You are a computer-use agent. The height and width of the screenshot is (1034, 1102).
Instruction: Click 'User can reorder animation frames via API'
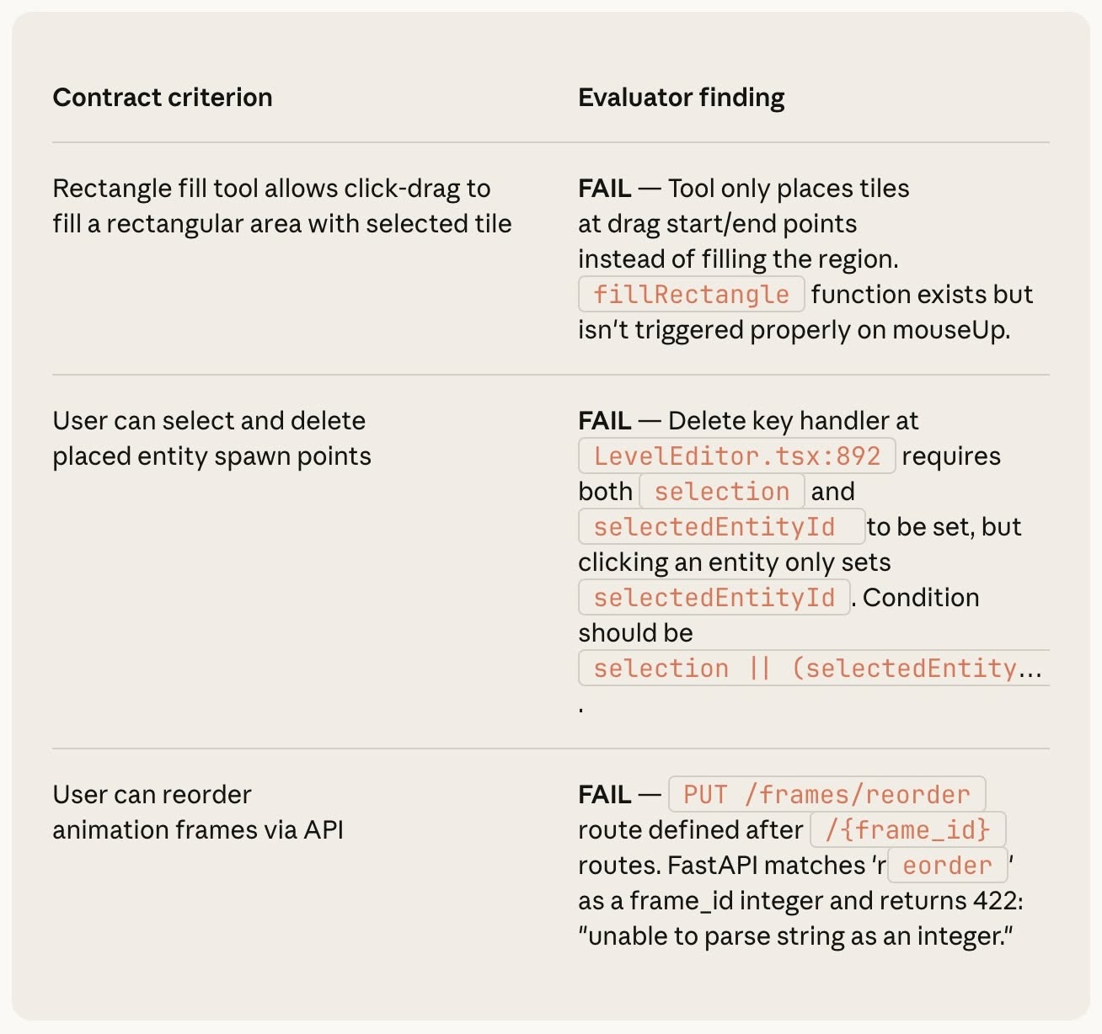tap(198, 813)
